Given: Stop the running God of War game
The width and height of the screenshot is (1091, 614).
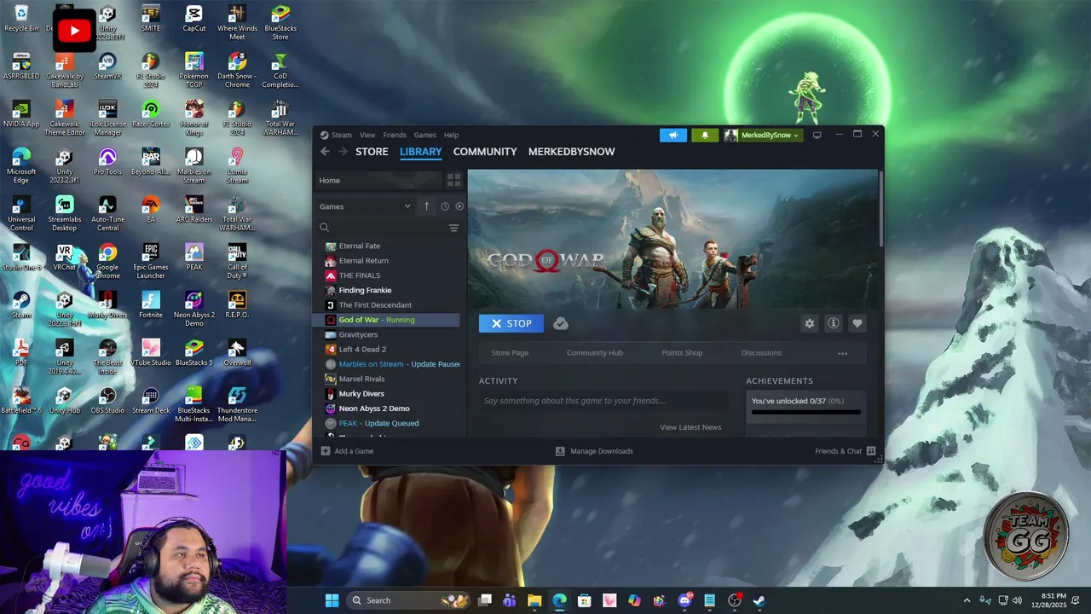Looking at the screenshot, I should (511, 323).
